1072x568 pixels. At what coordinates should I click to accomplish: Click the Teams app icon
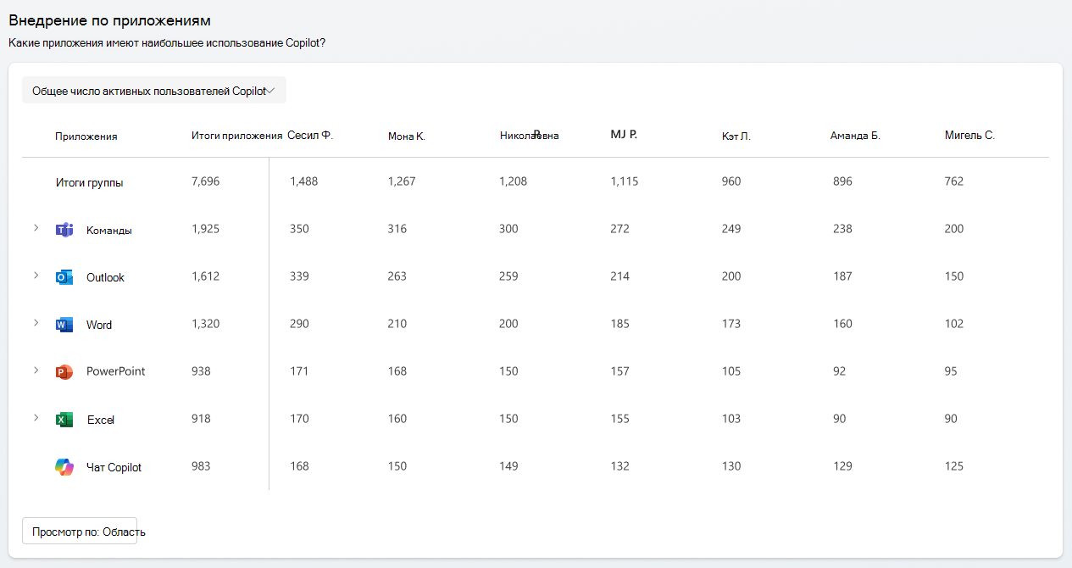coord(64,230)
